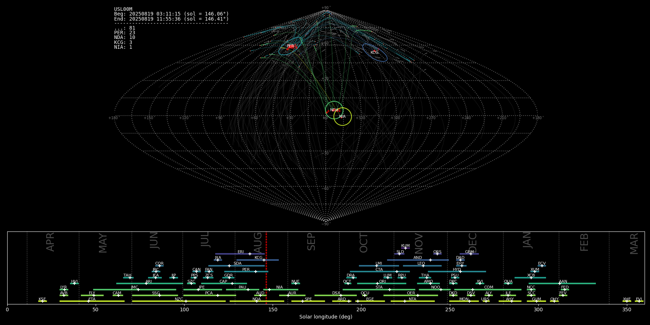Viewport: 650px width, 325px height.
Task: Click the COR shower label
Action: pyautogui.click(x=159, y=264)
